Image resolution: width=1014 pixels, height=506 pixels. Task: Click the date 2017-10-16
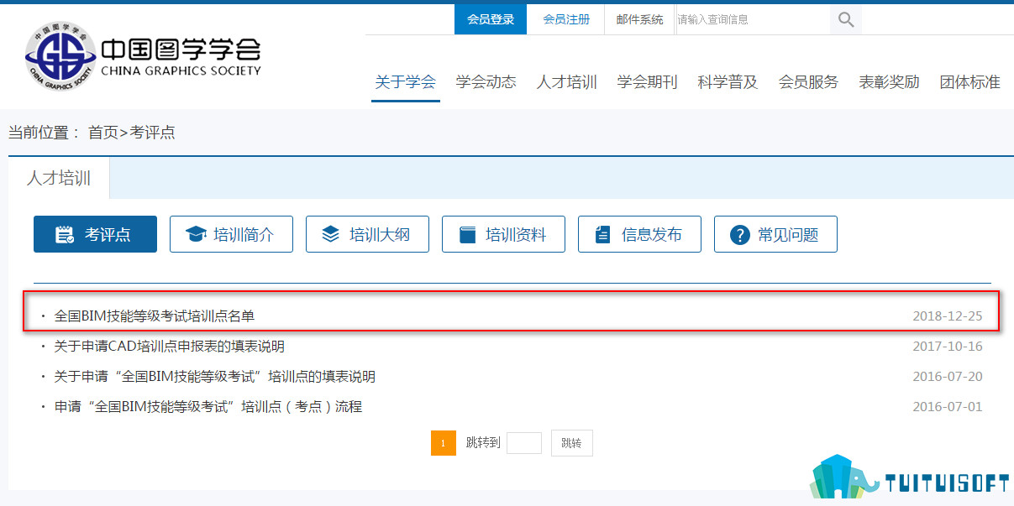point(948,347)
